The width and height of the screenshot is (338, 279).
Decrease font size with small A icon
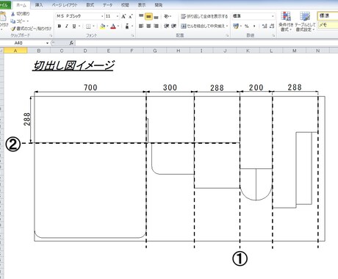pyautogui.click(x=131, y=16)
